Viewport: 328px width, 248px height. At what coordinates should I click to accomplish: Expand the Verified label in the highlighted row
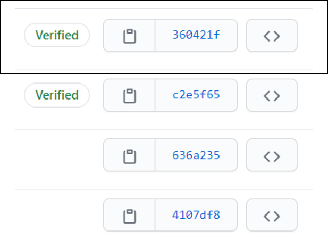click(x=57, y=35)
